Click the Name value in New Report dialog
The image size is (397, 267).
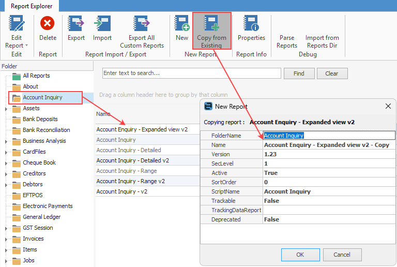[329, 145]
